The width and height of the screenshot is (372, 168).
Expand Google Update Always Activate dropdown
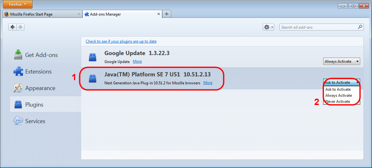[341, 61]
